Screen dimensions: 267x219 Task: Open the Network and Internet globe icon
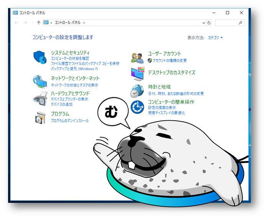pyautogui.click(x=40, y=82)
